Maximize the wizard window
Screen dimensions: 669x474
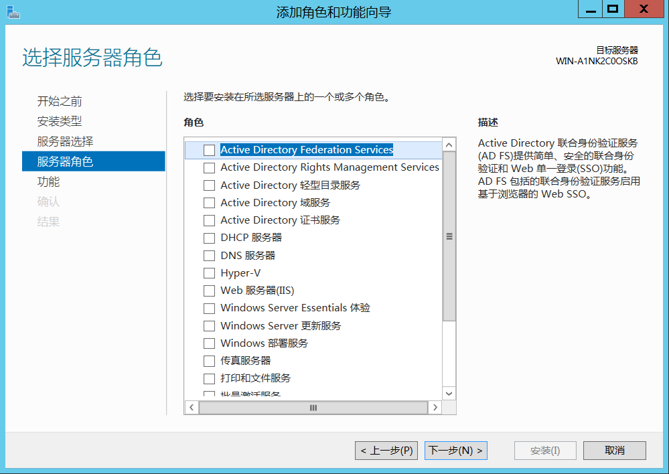(x=613, y=9)
